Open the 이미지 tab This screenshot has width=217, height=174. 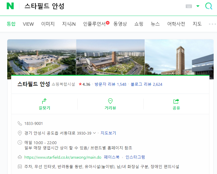(x=48, y=24)
